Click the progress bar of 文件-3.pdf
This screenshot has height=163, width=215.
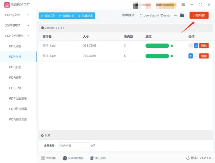[x=157, y=56]
